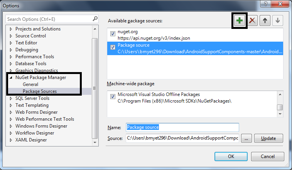
Task: Expand Windows Forms Designer node
Action: click(x=11, y=126)
